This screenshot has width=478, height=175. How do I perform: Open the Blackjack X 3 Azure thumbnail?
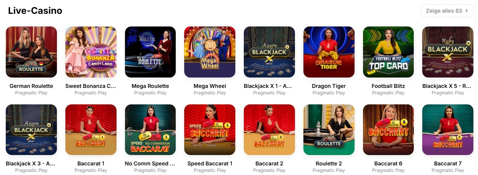(x=32, y=130)
